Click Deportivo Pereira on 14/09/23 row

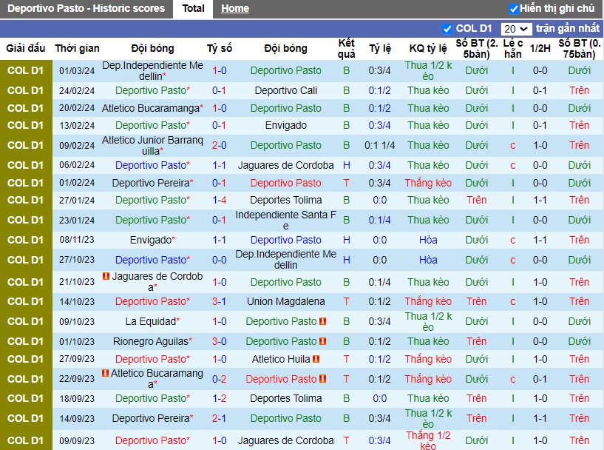click(152, 418)
